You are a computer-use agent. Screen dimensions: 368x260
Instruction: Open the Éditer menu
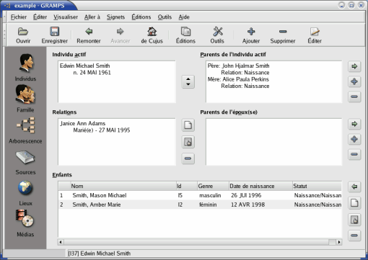40,17
